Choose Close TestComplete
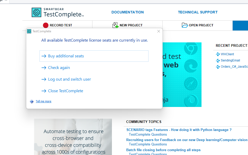 click(x=65, y=91)
